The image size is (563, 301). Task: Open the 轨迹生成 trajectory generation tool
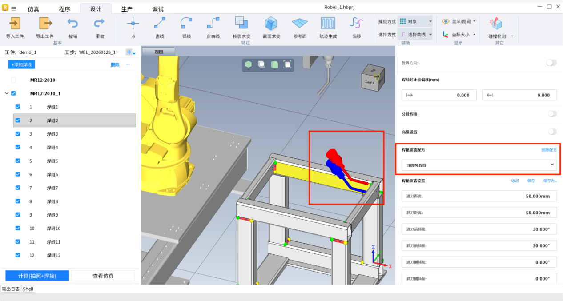328,24
